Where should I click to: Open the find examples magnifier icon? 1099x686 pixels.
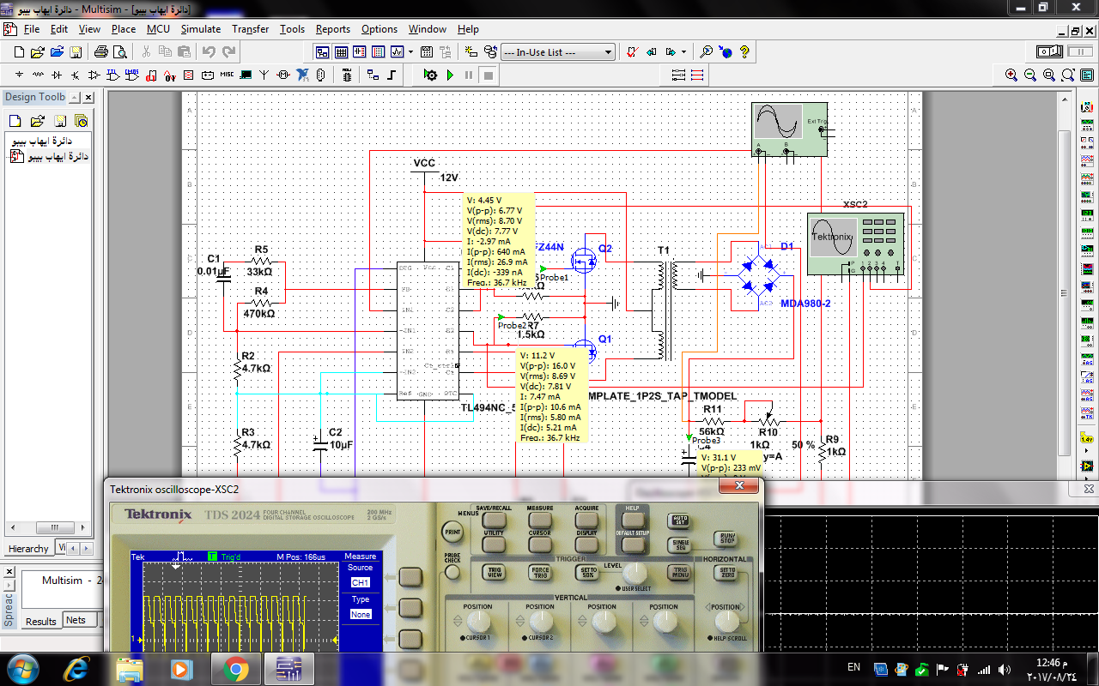706,52
